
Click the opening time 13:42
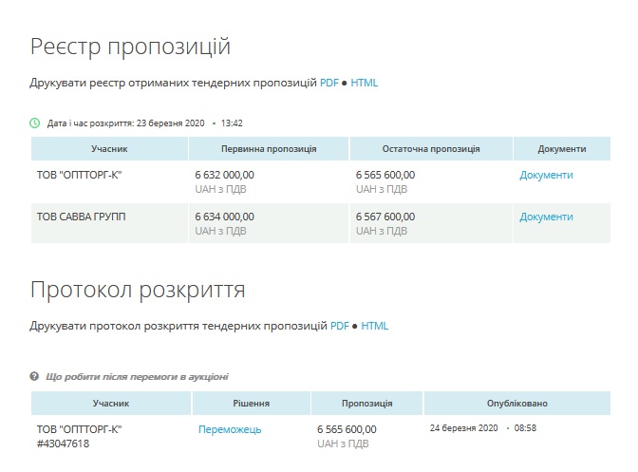pyautogui.click(x=232, y=123)
